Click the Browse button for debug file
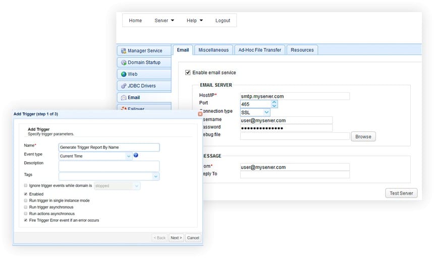Viewport: 434px width, 258px height. [363, 137]
